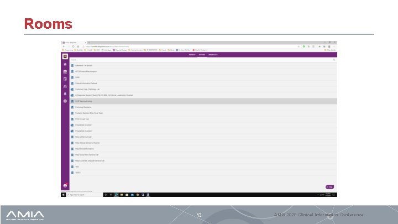
Task: Click the round plus icon in sidebar
Action: pos(65,101)
